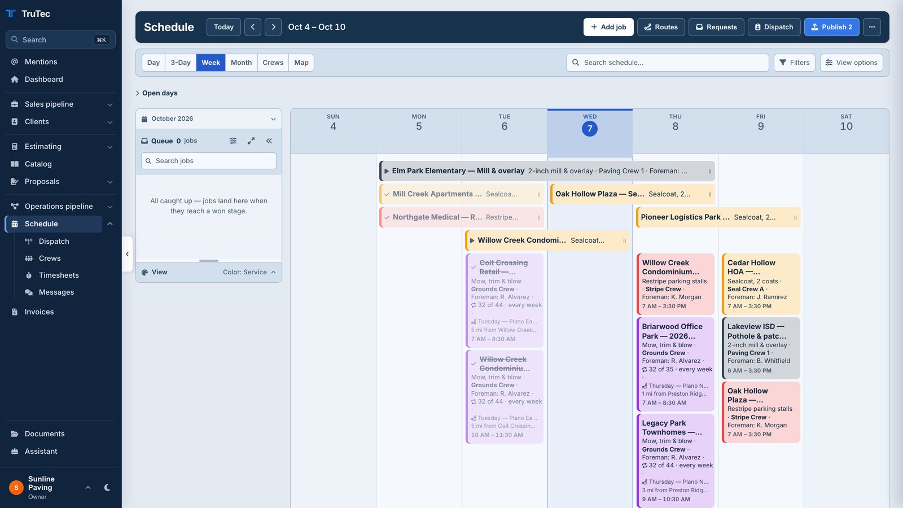The height and width of the screenshot is (508, 903).
Task: Focus the Search schedule field
Action: (668, 63)
